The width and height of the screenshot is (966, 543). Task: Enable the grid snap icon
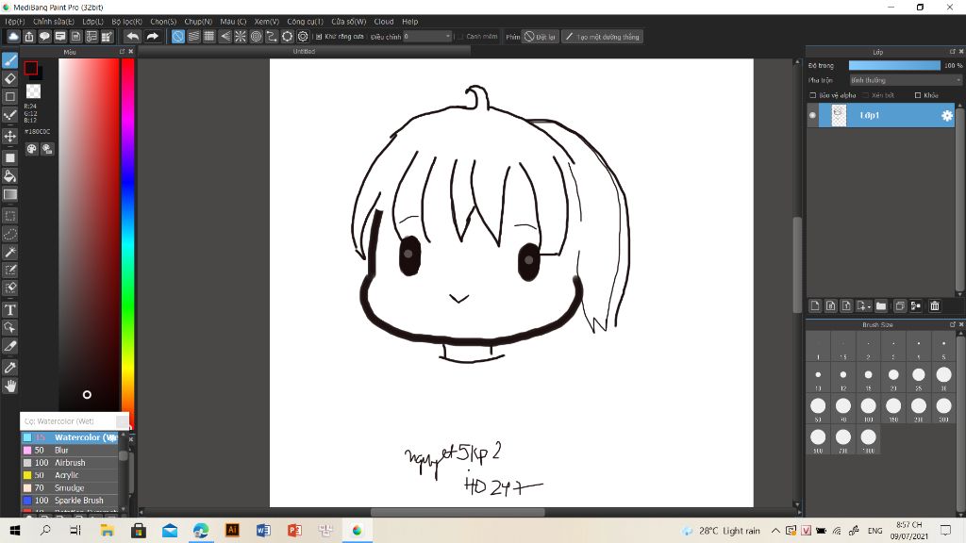pyautogui.click(x=208, y=37)
